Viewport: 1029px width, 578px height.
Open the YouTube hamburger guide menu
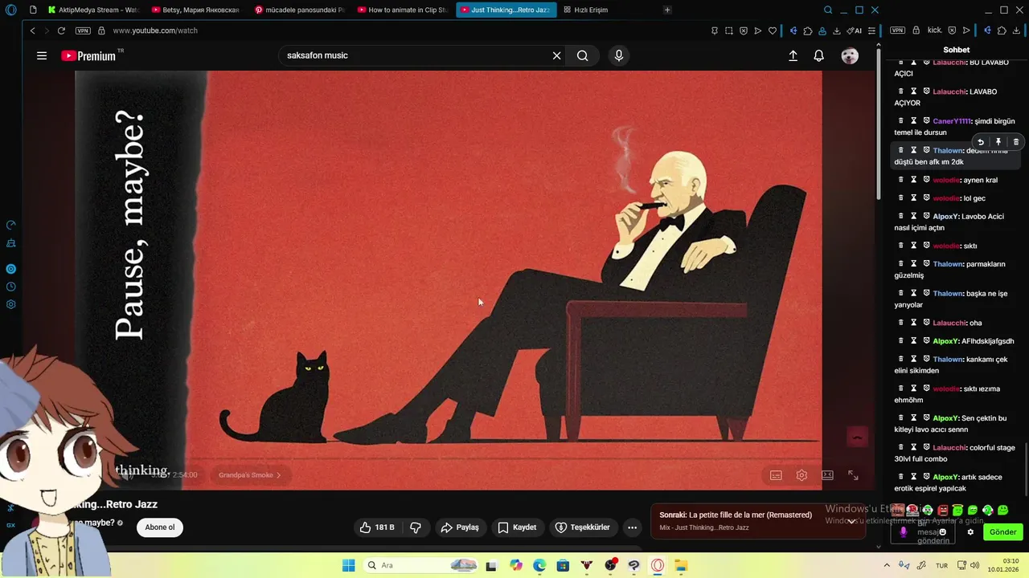(42, 55)
